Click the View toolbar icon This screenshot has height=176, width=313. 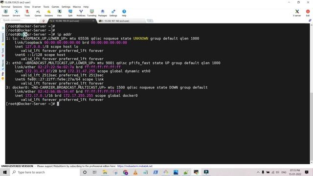pyautogui.click(x=60, y=13)
